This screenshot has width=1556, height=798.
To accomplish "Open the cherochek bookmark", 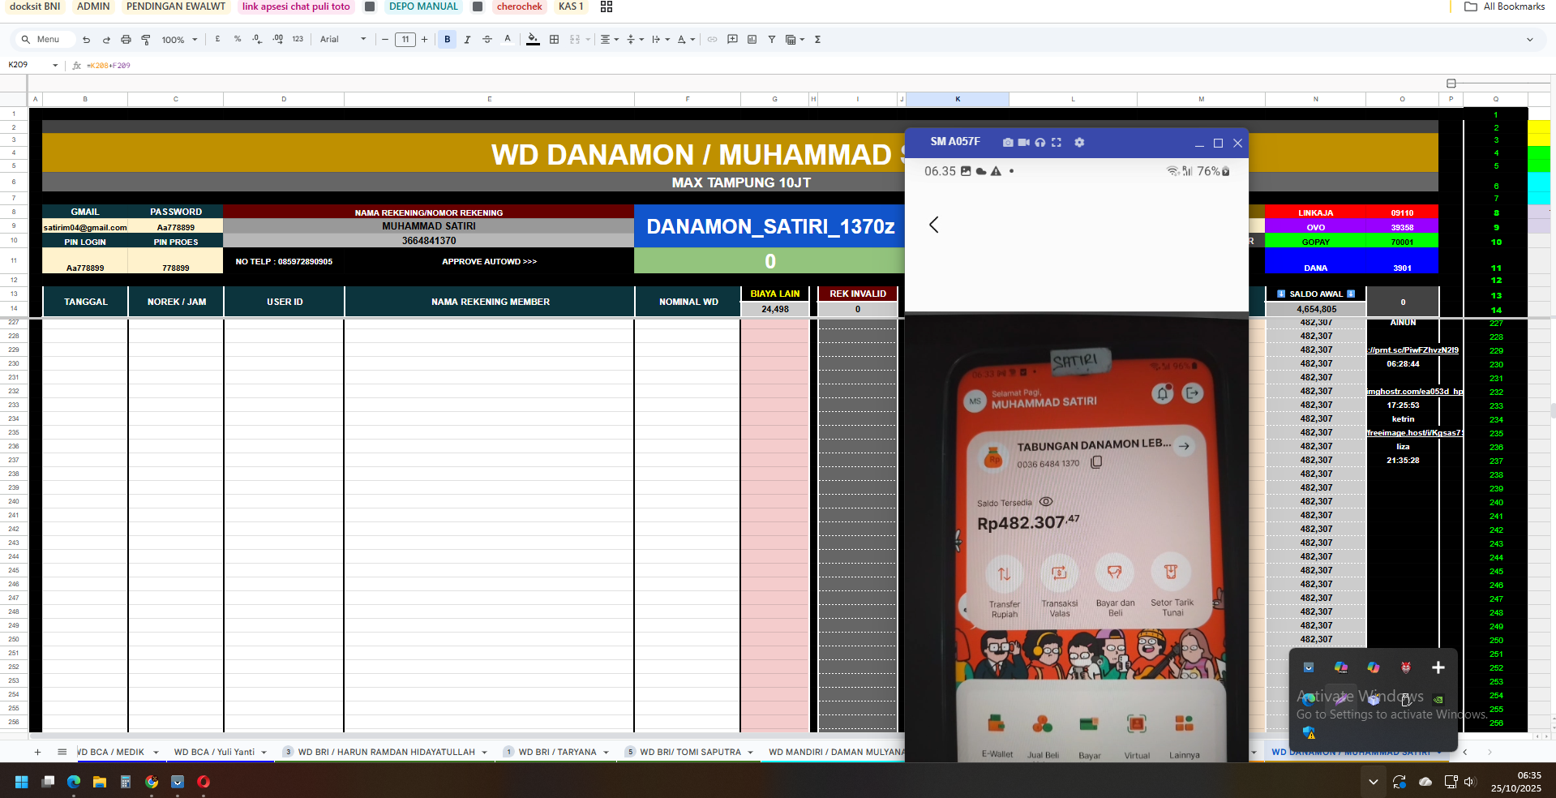I will [x=520, y=6].
